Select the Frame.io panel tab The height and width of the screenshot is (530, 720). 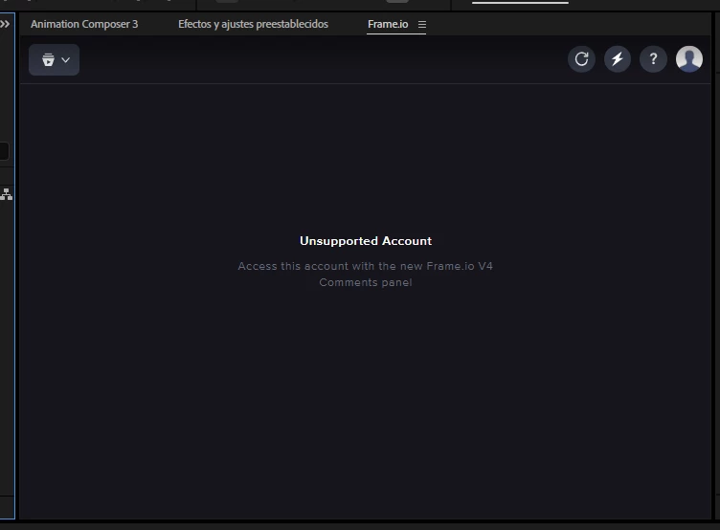point(388,24)
